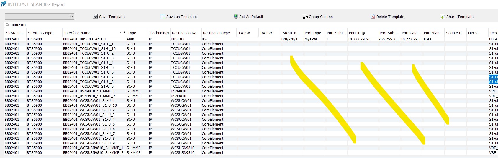
Task: Toggle sort arrow on Interface Name column
Action: (x=121, y=32)
